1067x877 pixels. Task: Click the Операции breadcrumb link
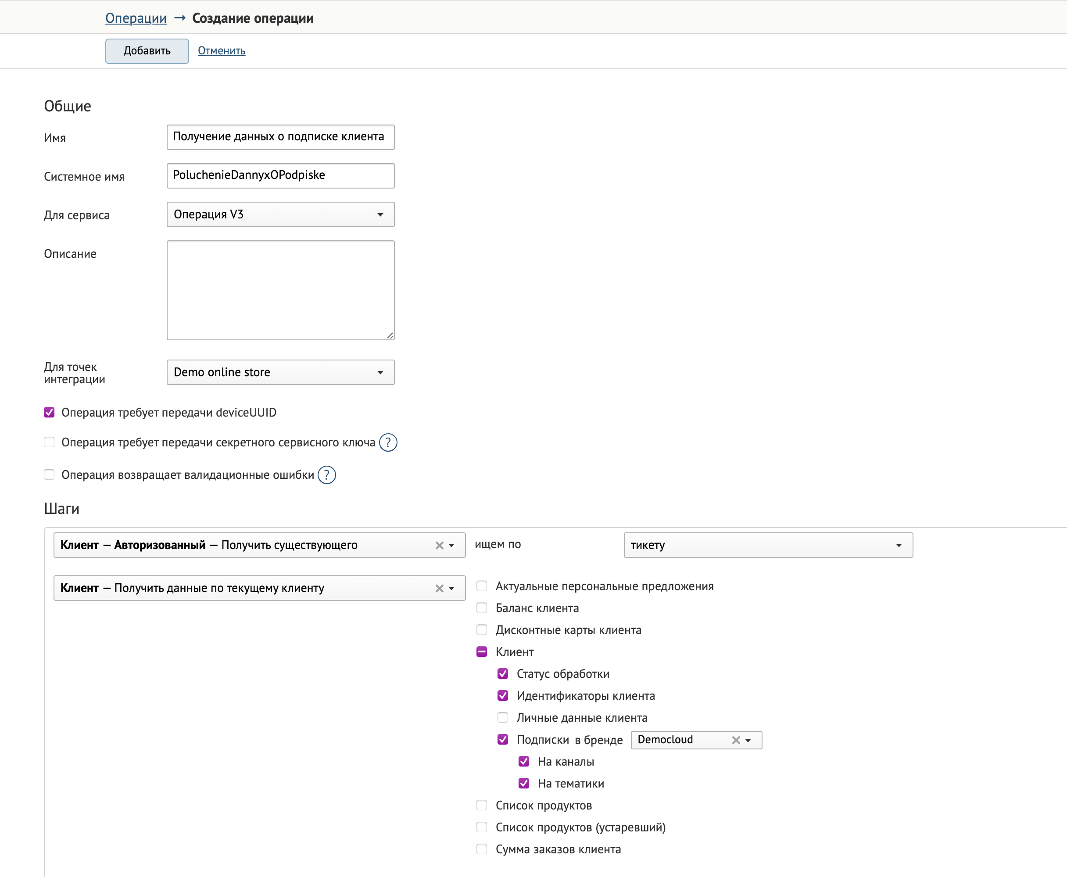tap(136, 17)
